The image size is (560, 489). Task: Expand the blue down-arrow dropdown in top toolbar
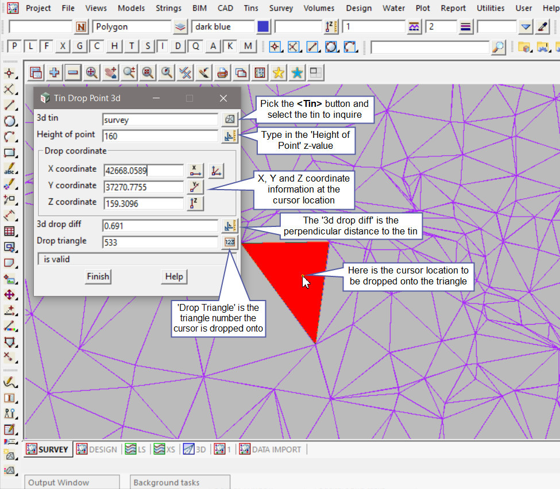526,27
